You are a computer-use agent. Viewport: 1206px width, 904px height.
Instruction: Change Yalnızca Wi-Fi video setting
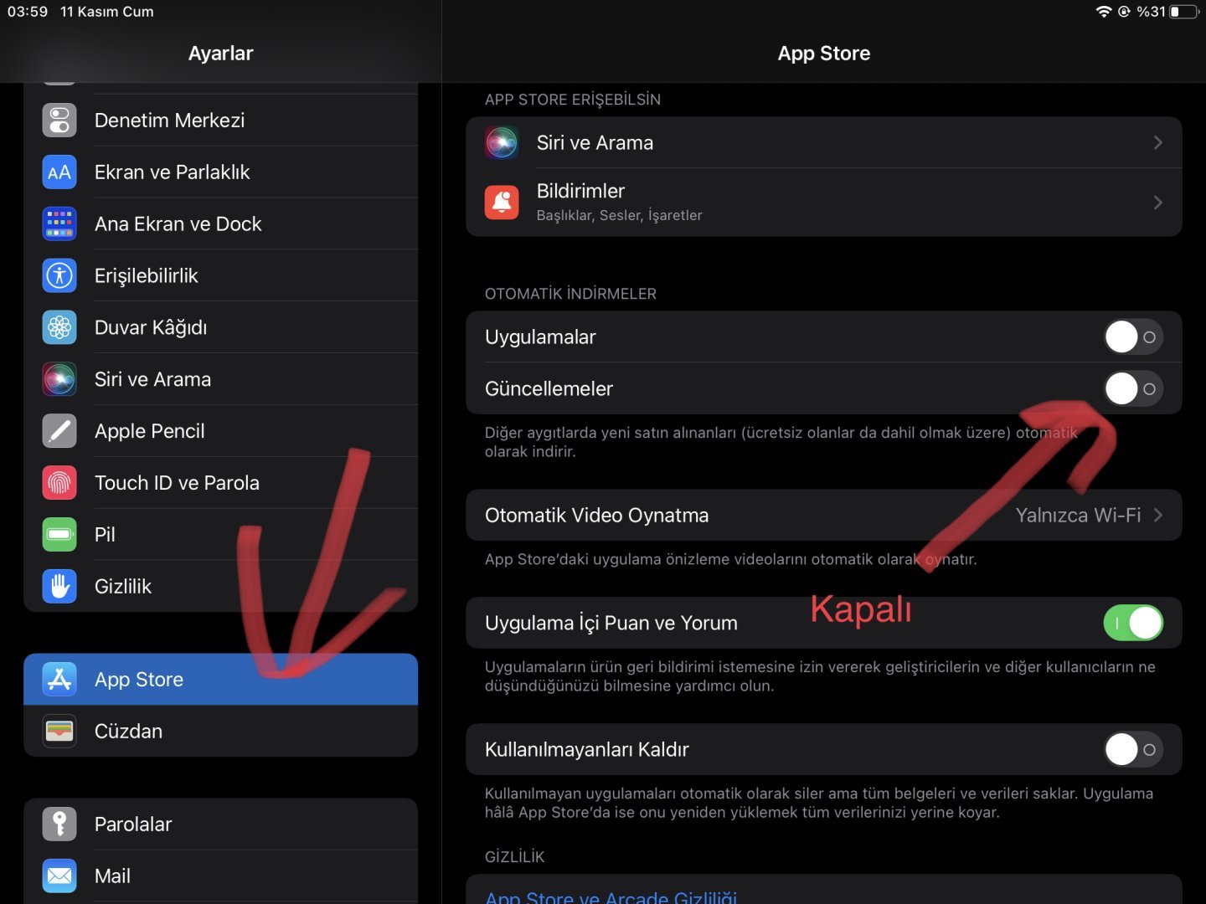[x=1078, y=516]
